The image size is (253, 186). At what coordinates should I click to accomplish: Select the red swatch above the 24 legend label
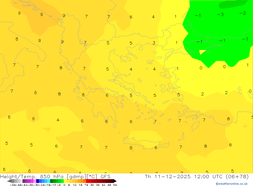87,181
